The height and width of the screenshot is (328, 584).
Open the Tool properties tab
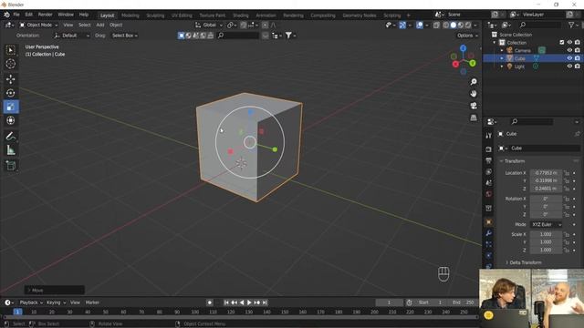(489, 136)
